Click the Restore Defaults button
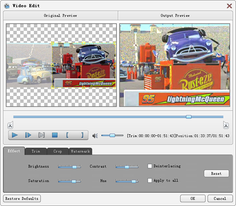236x206 pixels. (22, 198)
